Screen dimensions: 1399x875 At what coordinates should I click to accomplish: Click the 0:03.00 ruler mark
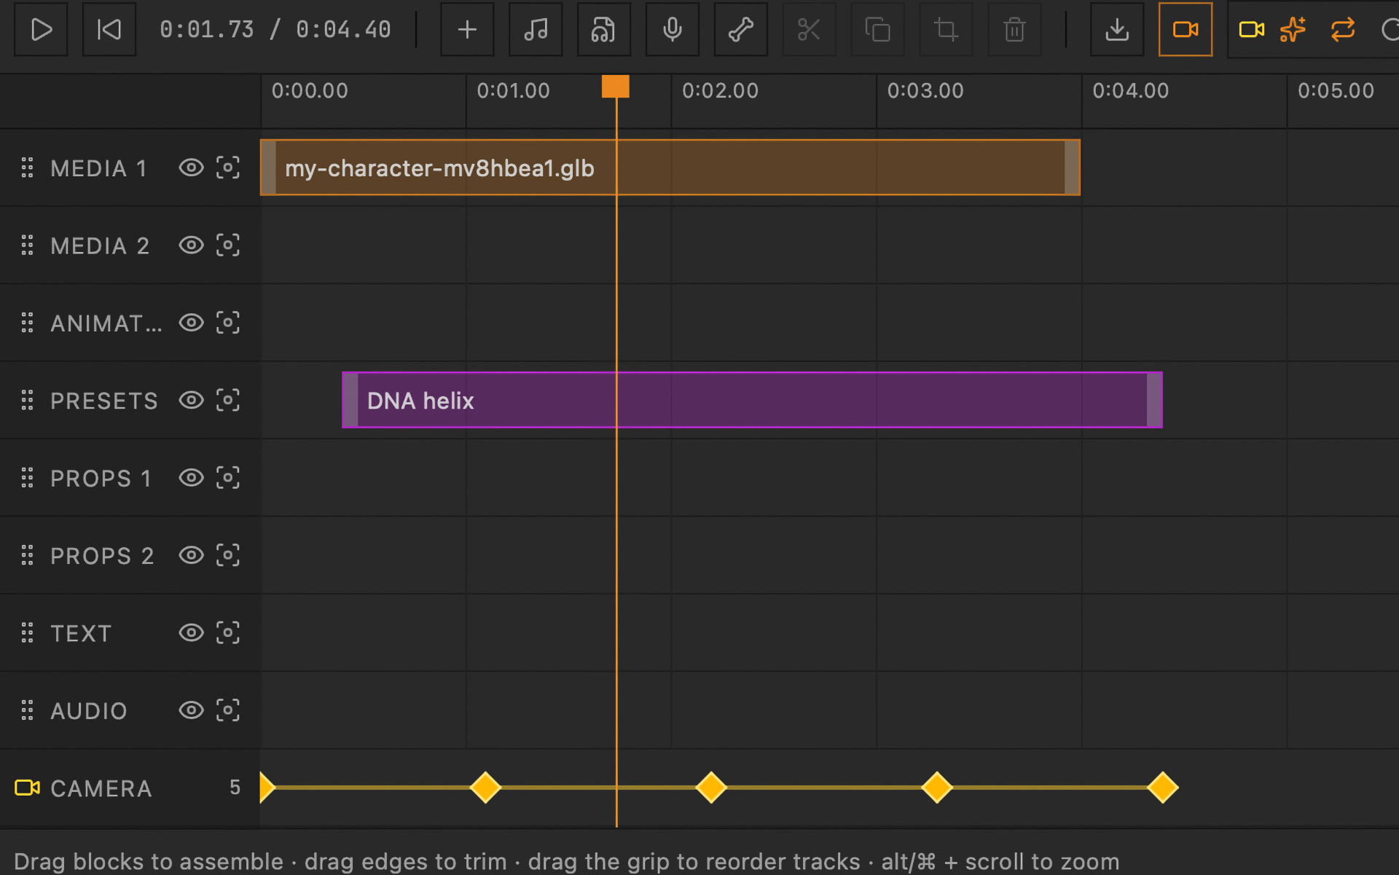click(925, 91)
